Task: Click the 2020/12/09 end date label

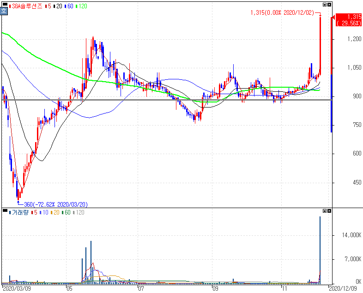Action: pos(343,288)
